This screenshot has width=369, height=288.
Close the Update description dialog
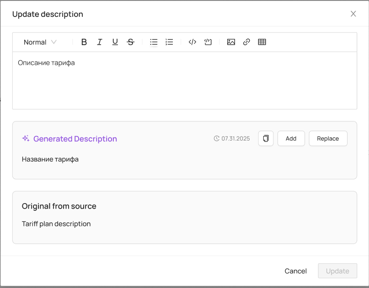click(353, 14)
